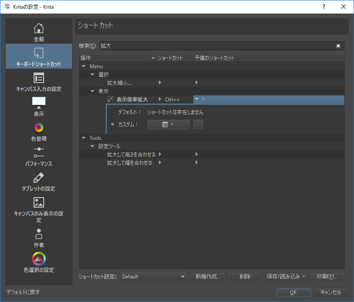Expand Ctrl++ shortcut arrow of 表示倍率拡大

[160, 99]
